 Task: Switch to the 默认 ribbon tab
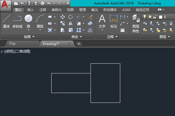18,10
